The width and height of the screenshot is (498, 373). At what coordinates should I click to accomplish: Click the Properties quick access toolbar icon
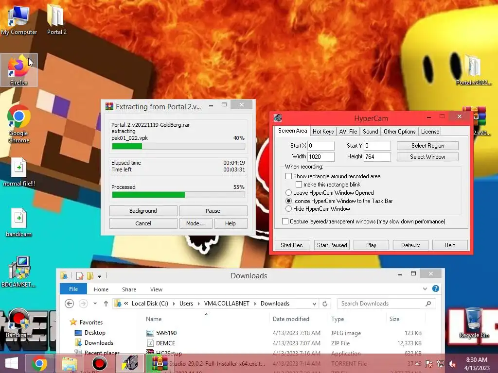coord(80,276)
